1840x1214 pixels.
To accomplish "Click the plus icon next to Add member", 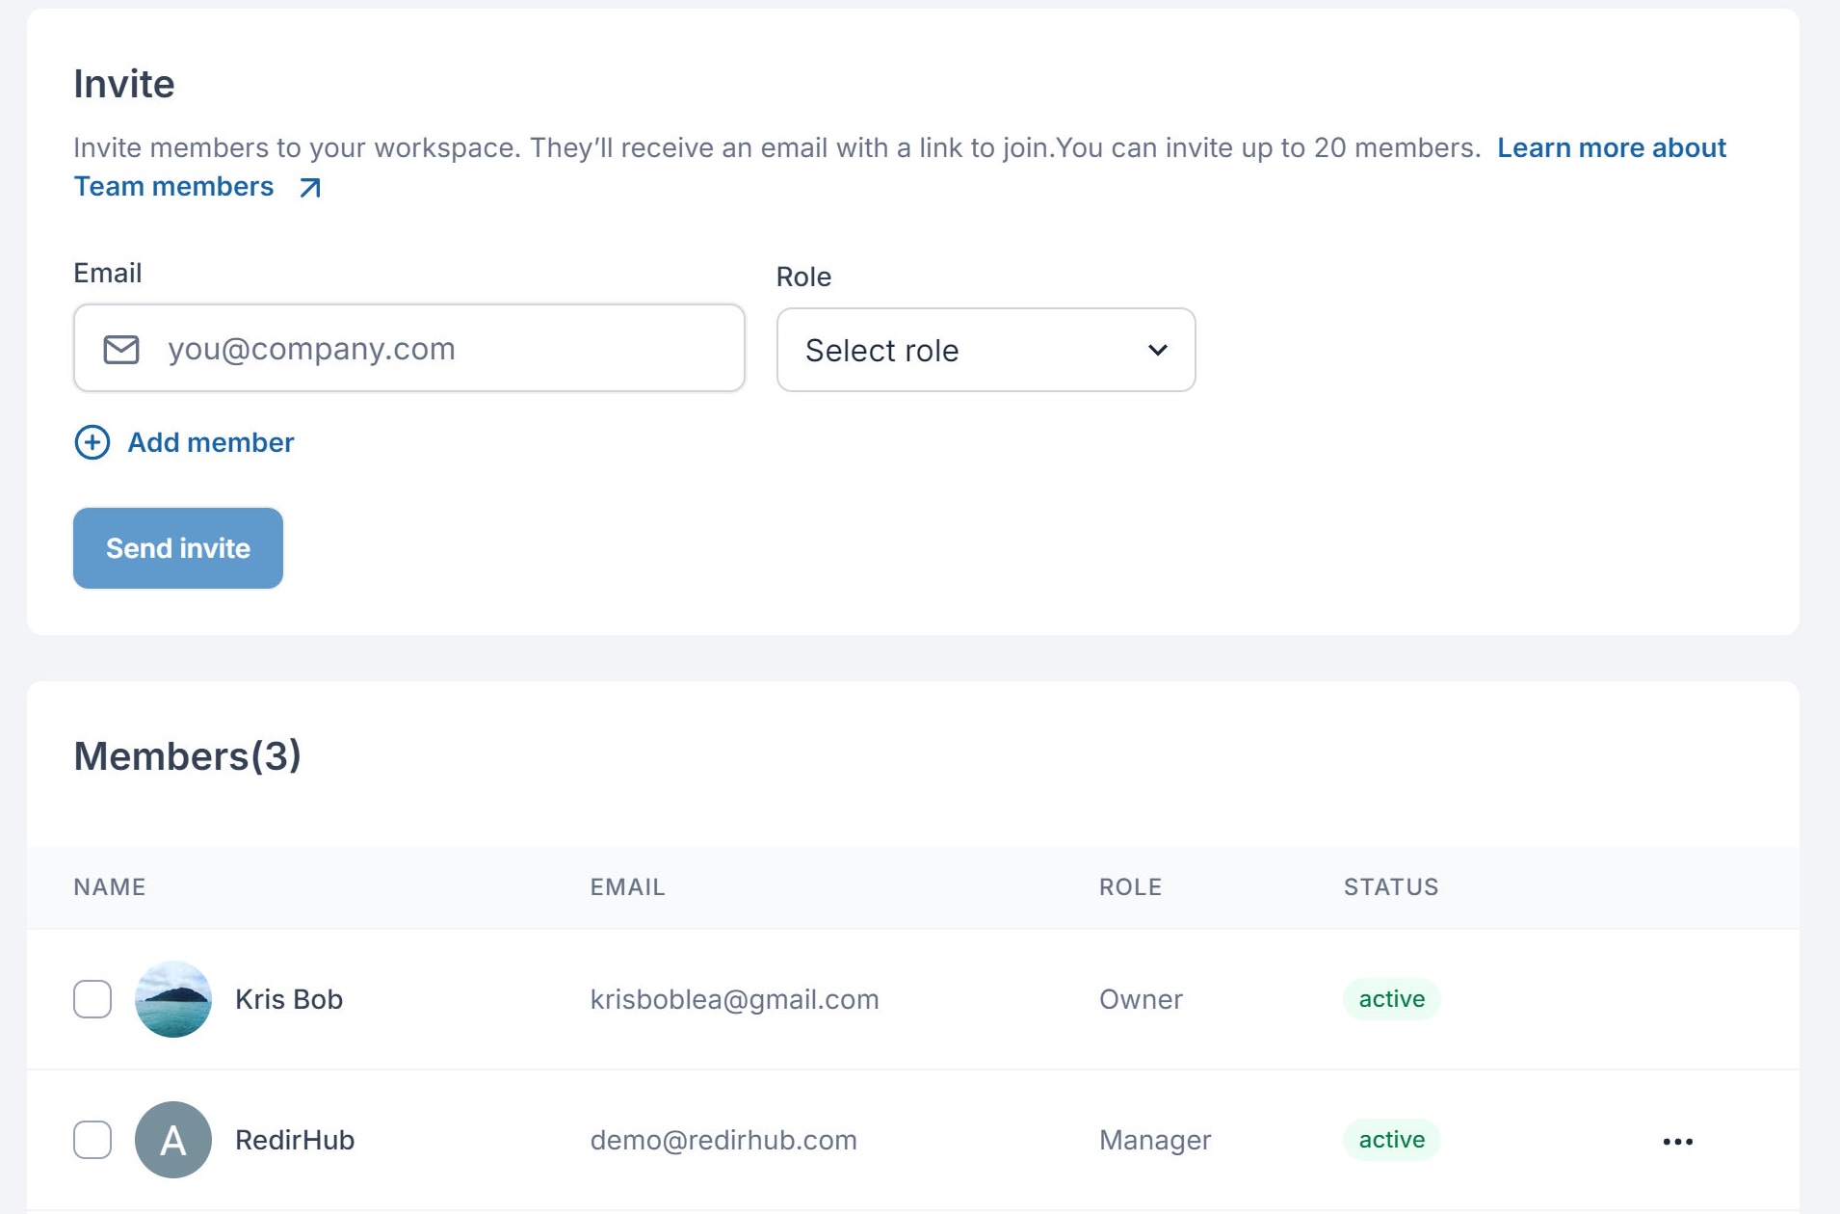I will pos(92,443).
